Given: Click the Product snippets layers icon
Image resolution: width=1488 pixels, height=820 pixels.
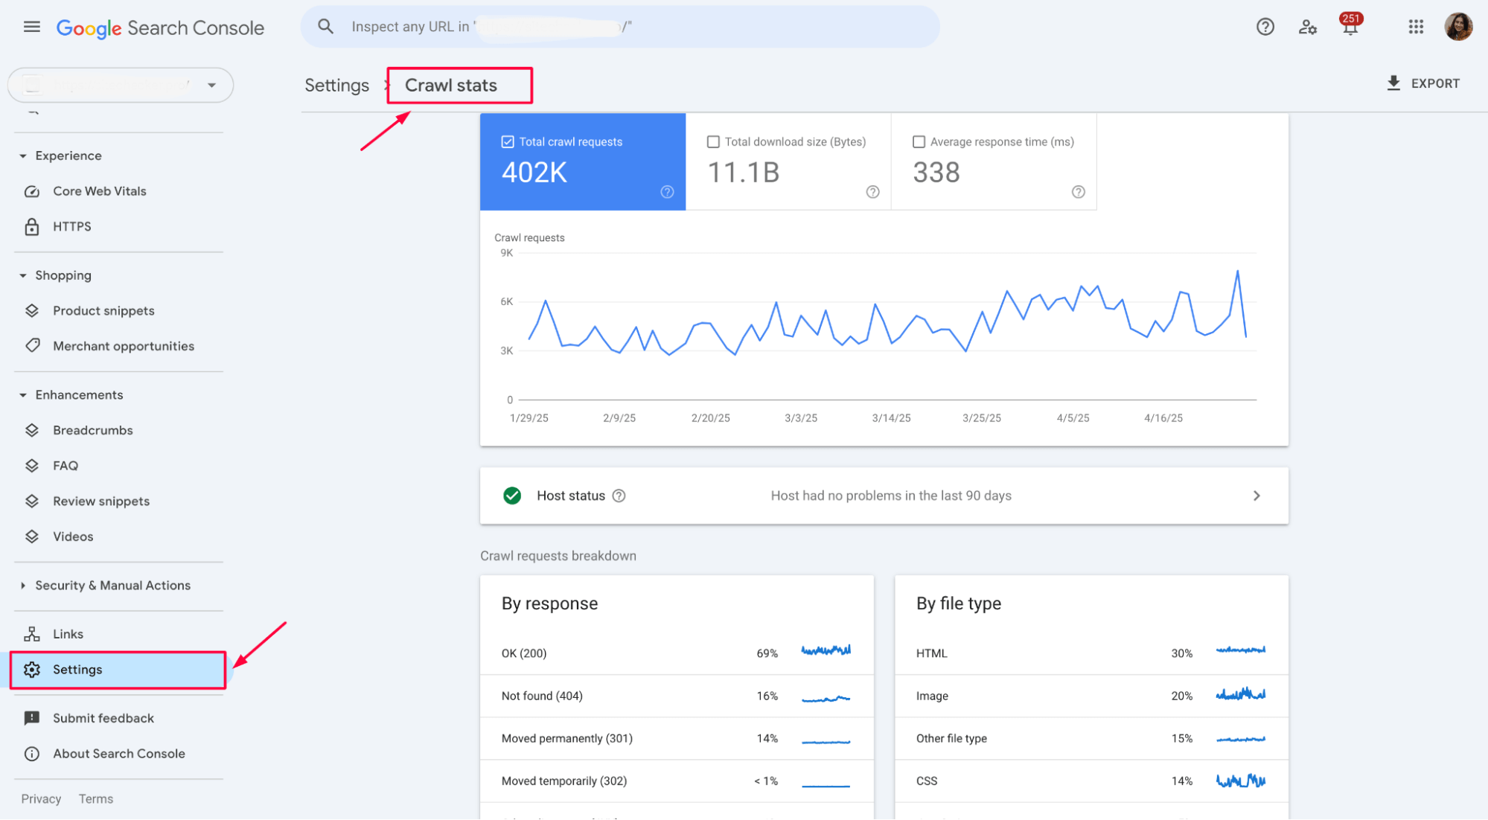Looking at the screenshot, I should tap(32, 311).
